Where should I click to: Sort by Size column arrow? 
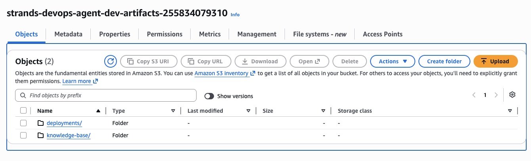coord(323,111)
